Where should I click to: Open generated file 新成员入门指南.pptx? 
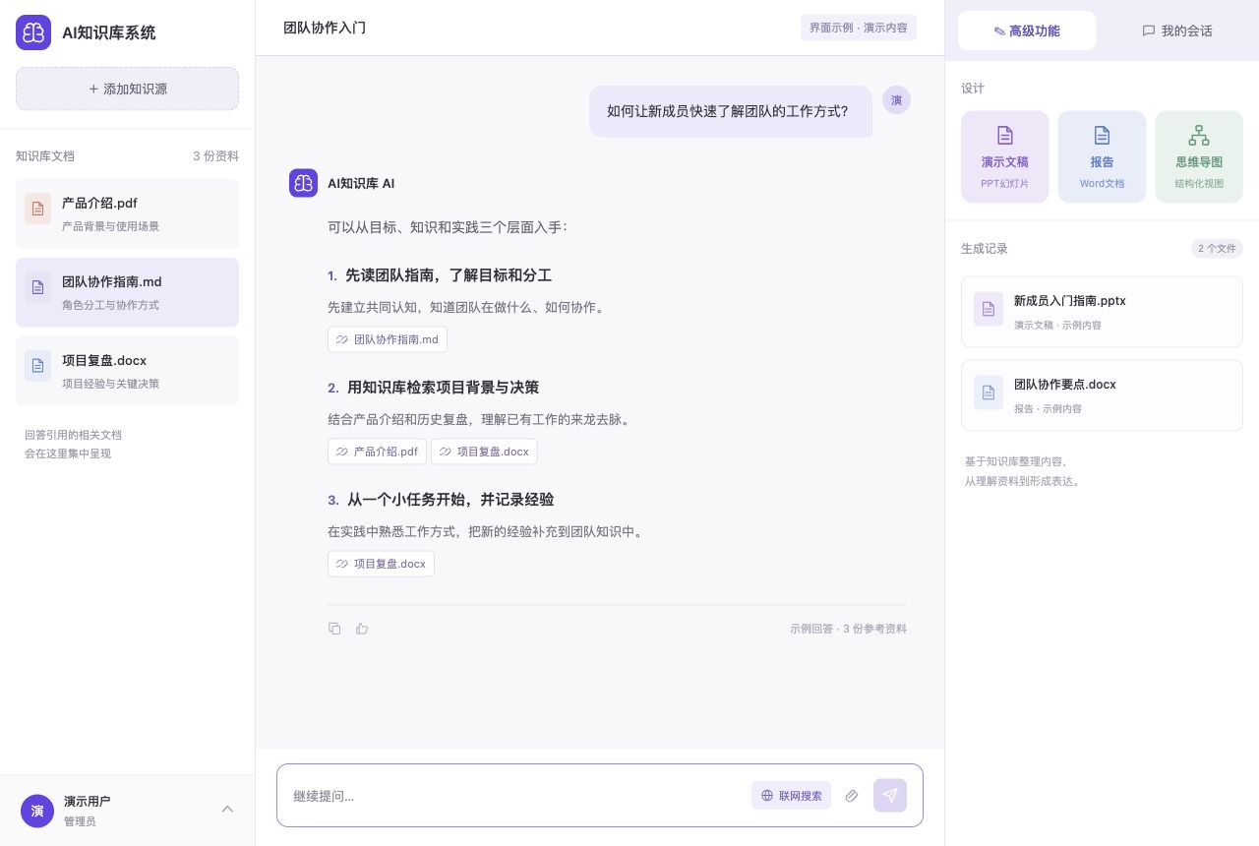[1102, 312]
